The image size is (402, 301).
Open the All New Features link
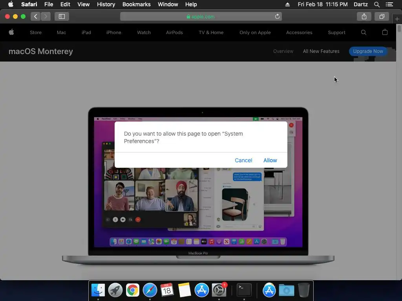(321, 51)
